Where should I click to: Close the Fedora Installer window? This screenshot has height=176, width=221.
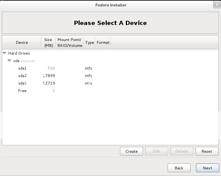[x=217, y=5]
